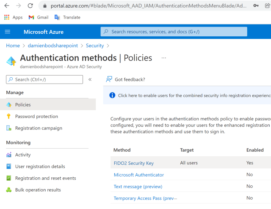This screenshot has height=209, width=271.
Task: Click the browser back arrow
Action: (6, 6)
